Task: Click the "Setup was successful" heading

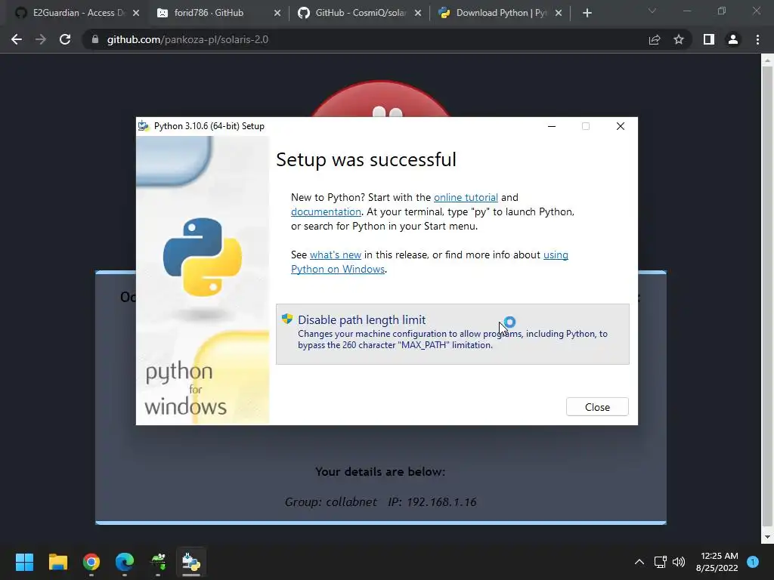Action: tap(366, 159)
